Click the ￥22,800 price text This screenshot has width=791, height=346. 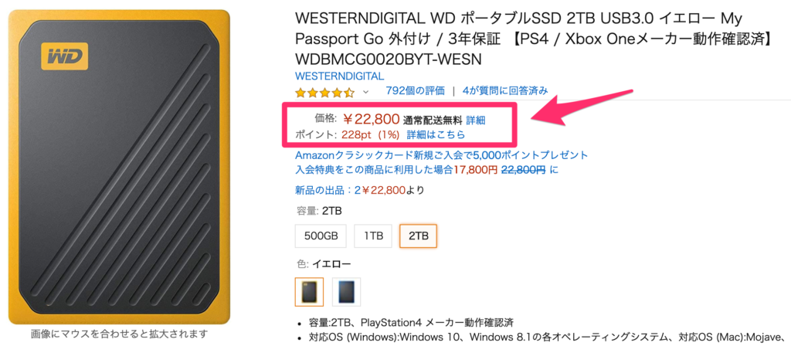point(372,119)
